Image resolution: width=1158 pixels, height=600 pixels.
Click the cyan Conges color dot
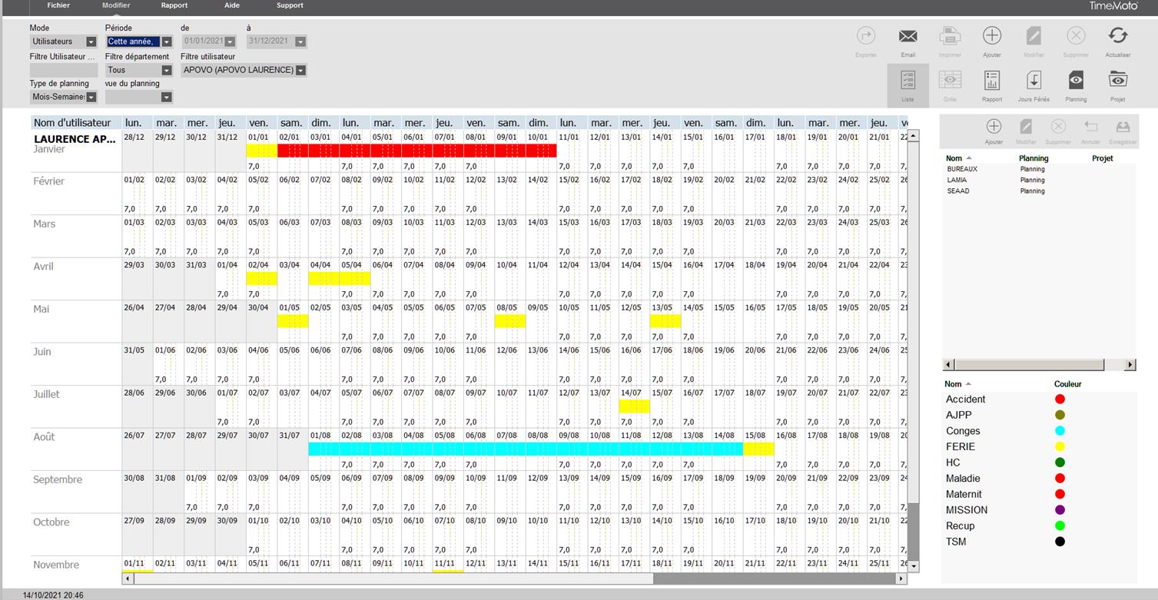coord(1060,431)
